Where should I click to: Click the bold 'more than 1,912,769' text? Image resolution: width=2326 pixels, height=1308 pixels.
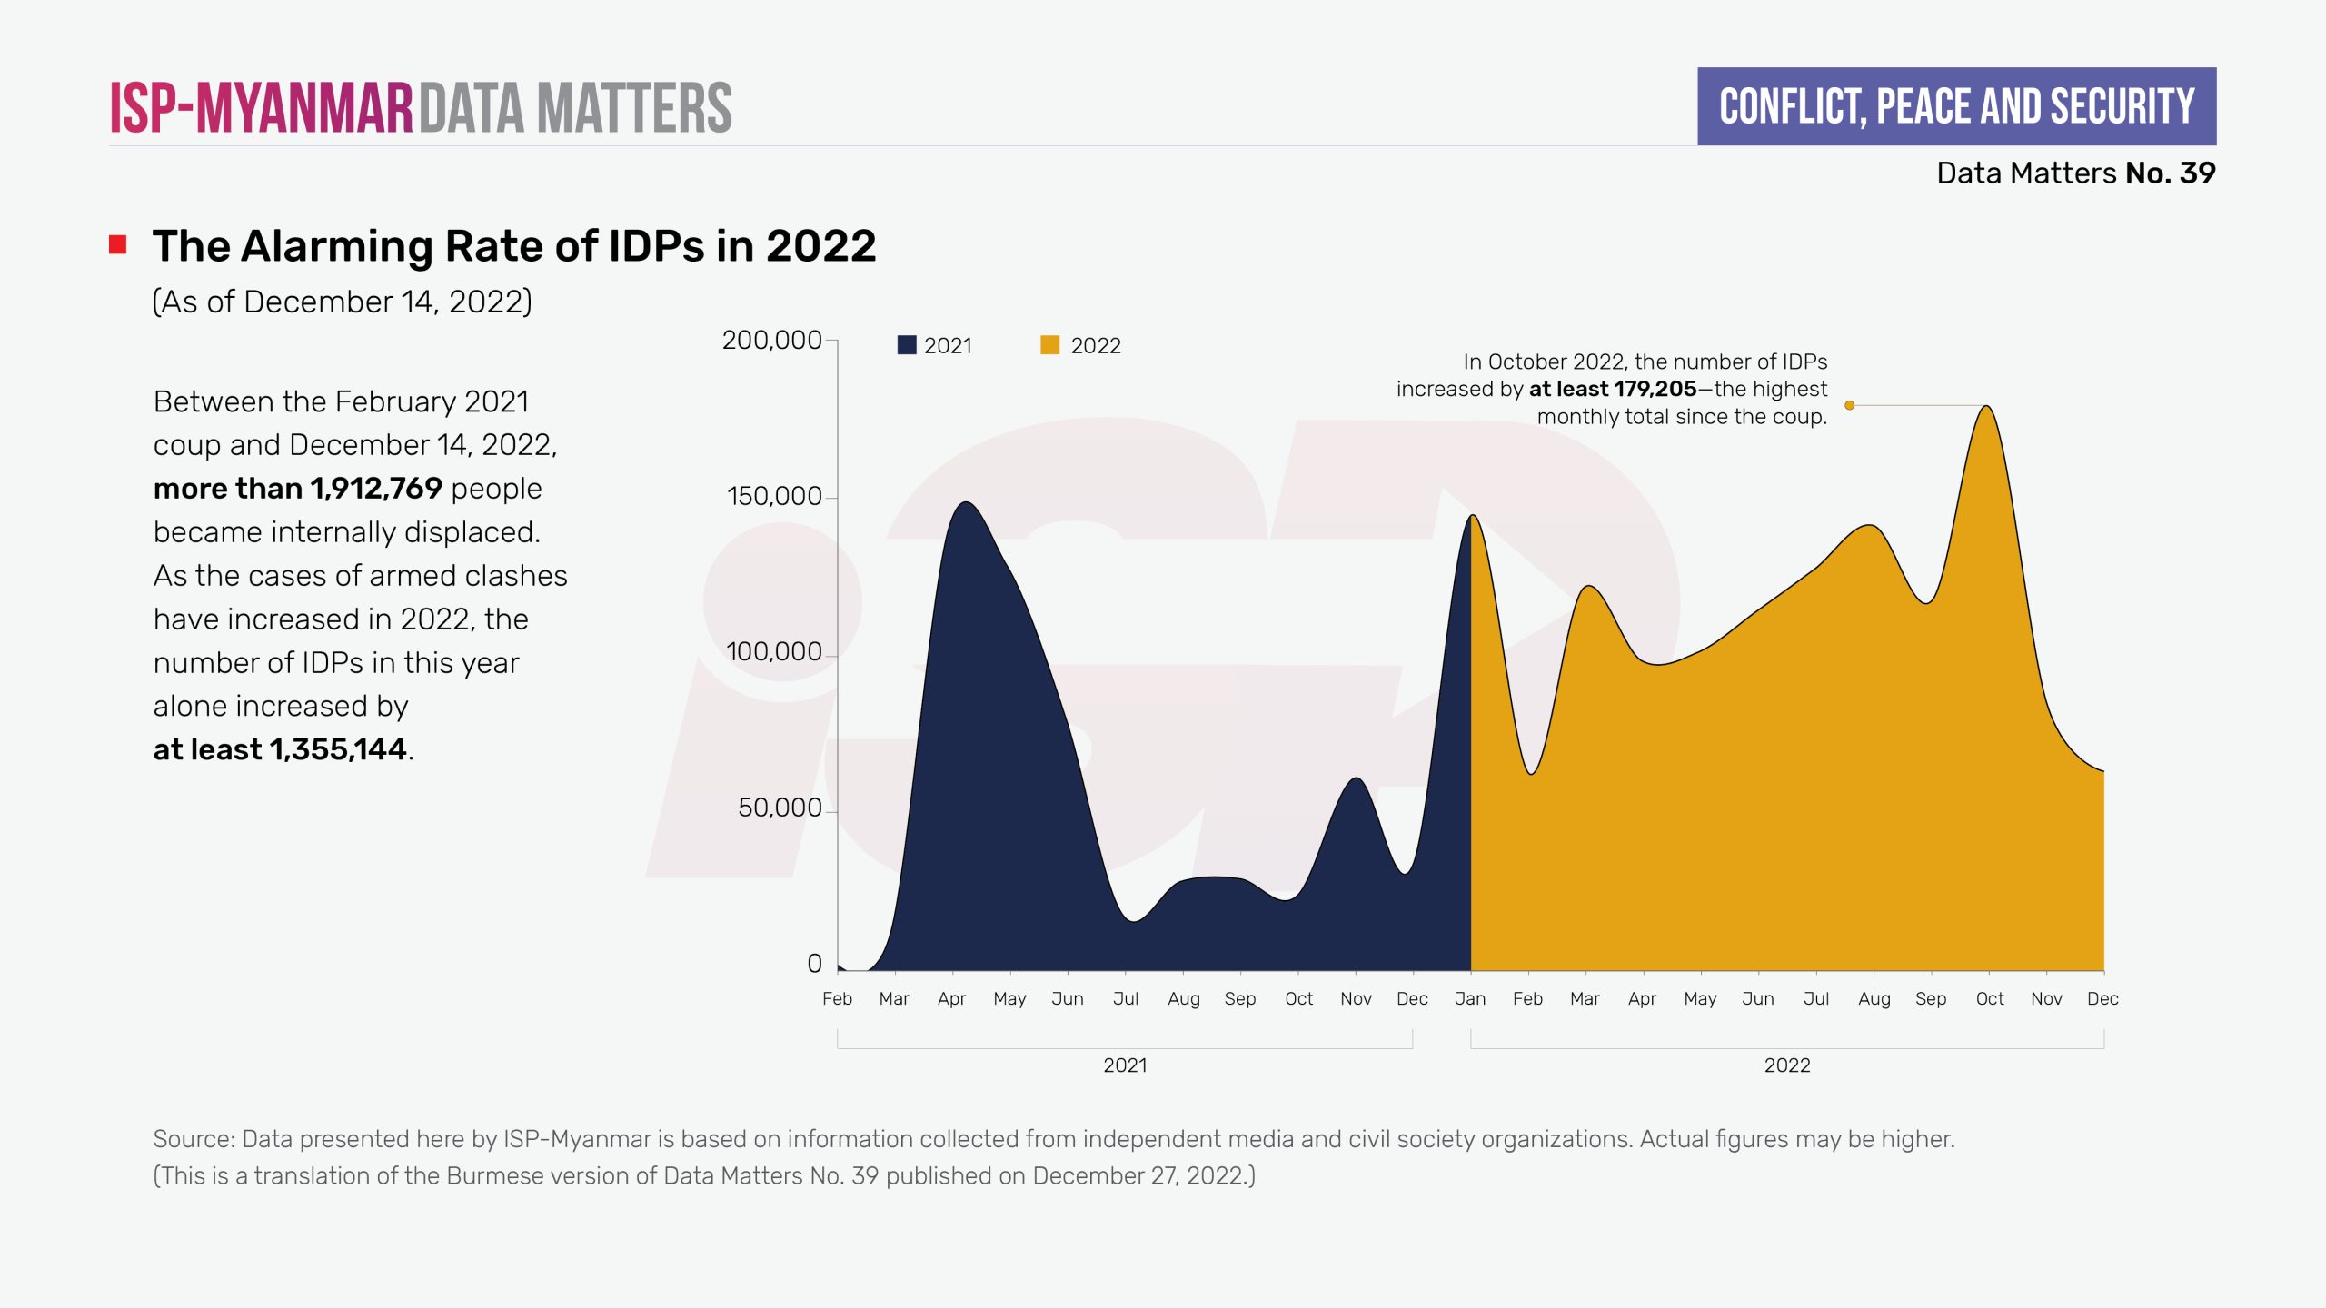(x=298, y=489)
